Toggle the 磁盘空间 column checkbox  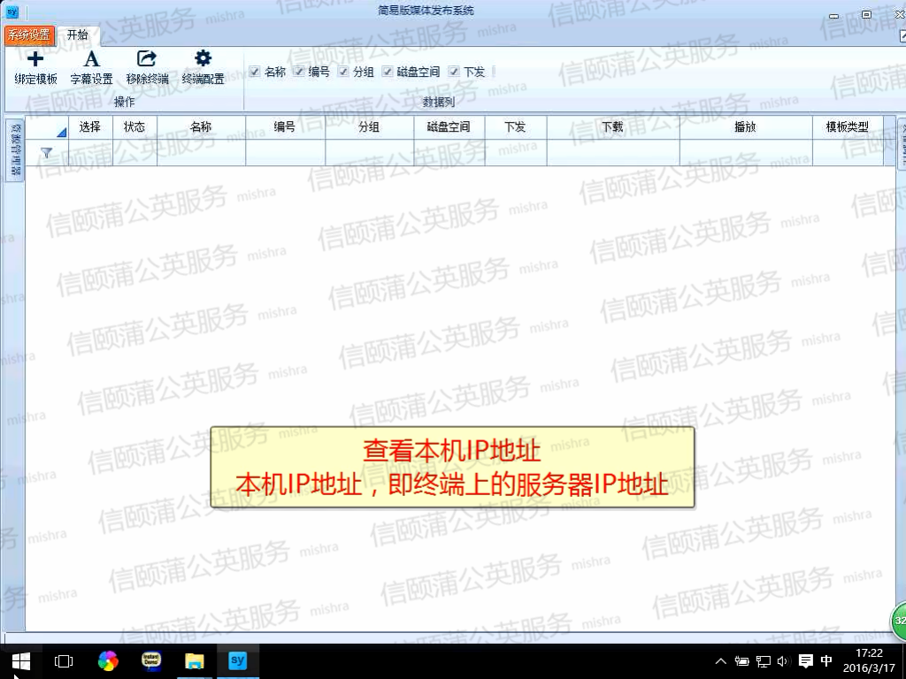point(388,72)
